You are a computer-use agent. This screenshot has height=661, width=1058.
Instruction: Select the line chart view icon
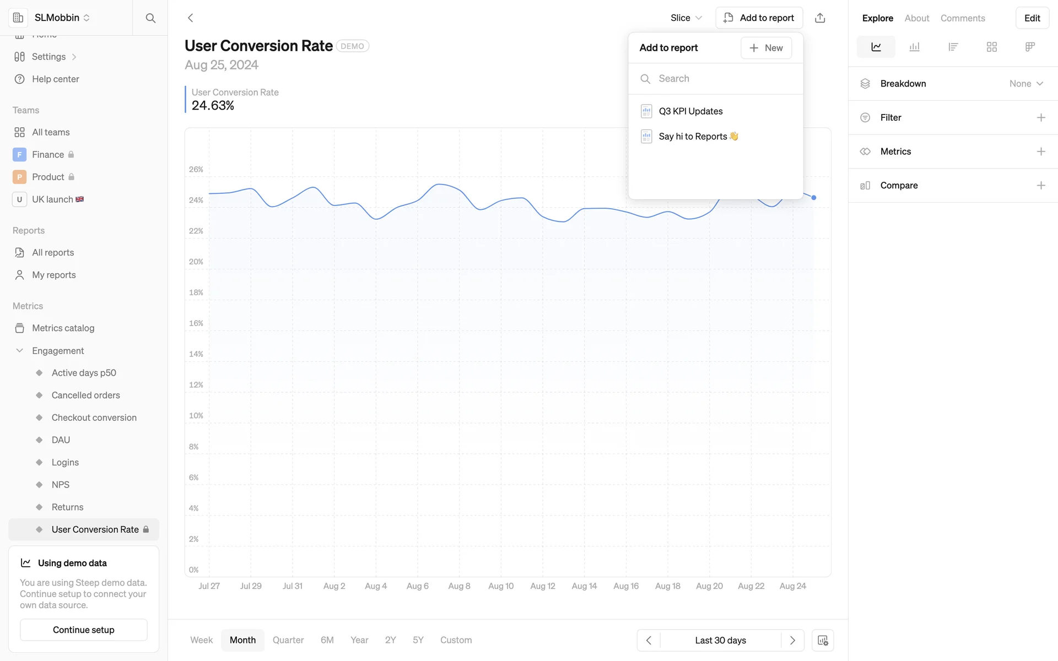pyautogui.click(x=876, y=47)
